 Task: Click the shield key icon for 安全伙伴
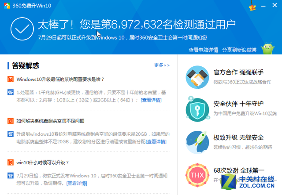click(197, 109)
